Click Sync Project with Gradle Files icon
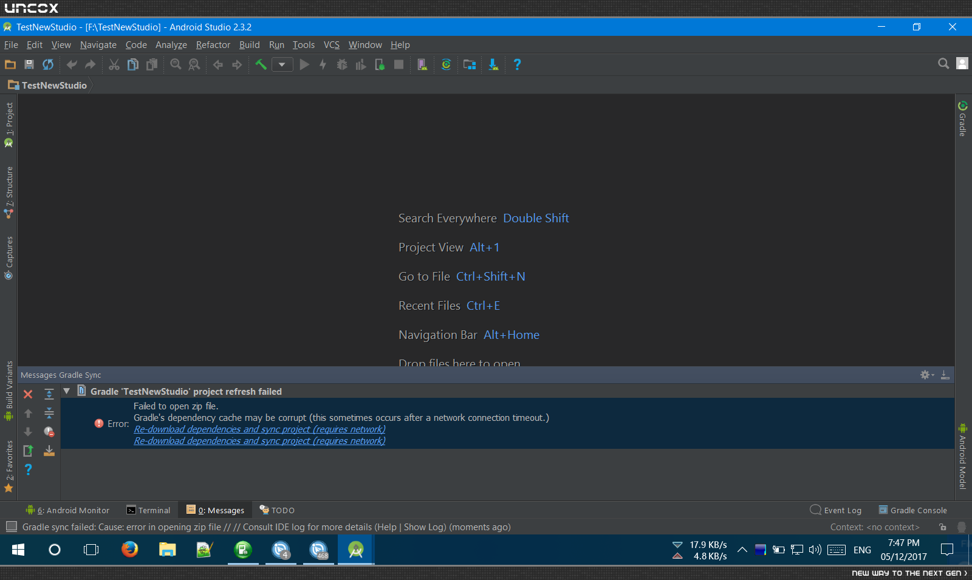The width and height of the screenshot is (972, 580). (446, 64)
